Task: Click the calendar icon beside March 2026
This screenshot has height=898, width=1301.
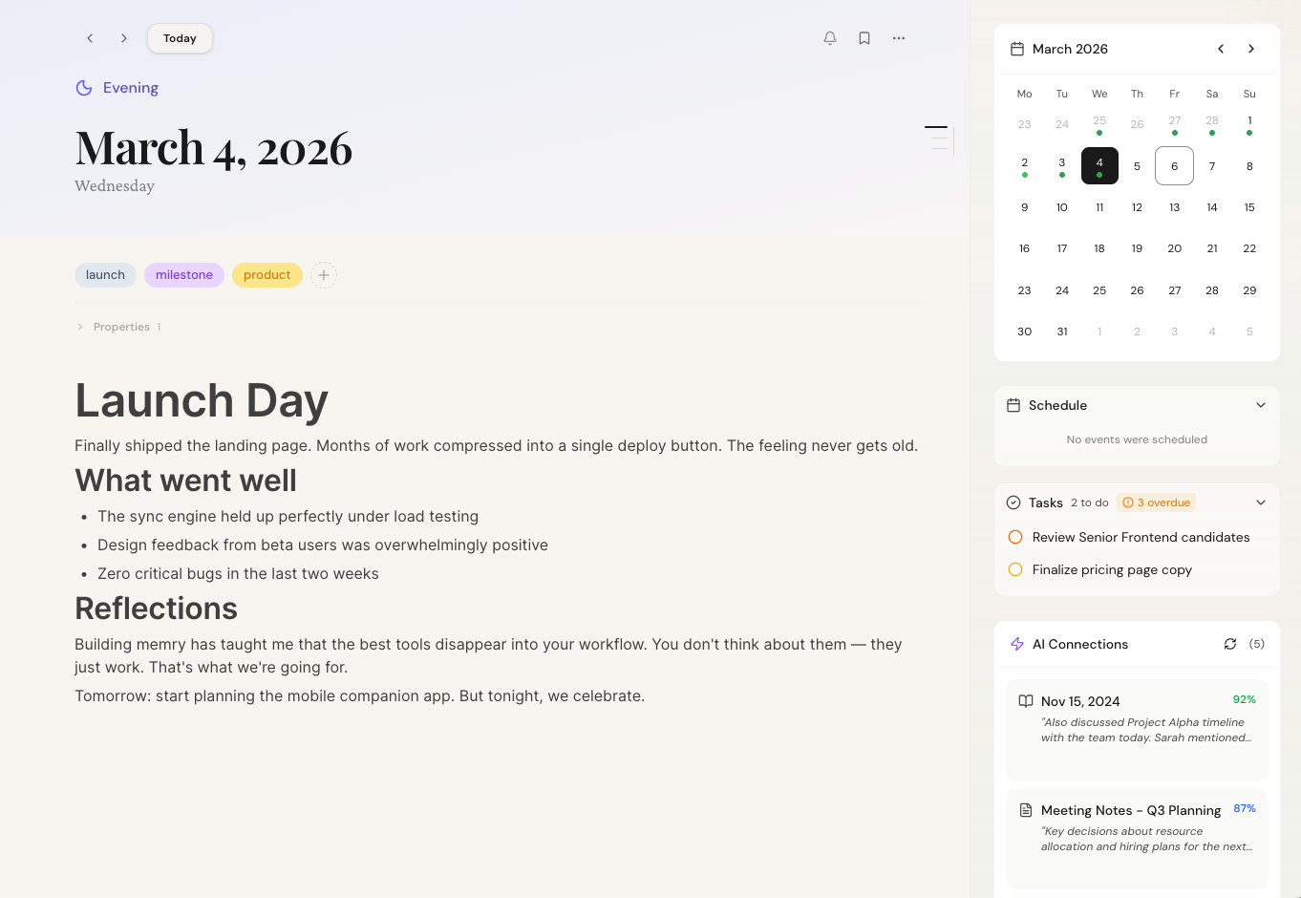Action: tap(1018, 49)
